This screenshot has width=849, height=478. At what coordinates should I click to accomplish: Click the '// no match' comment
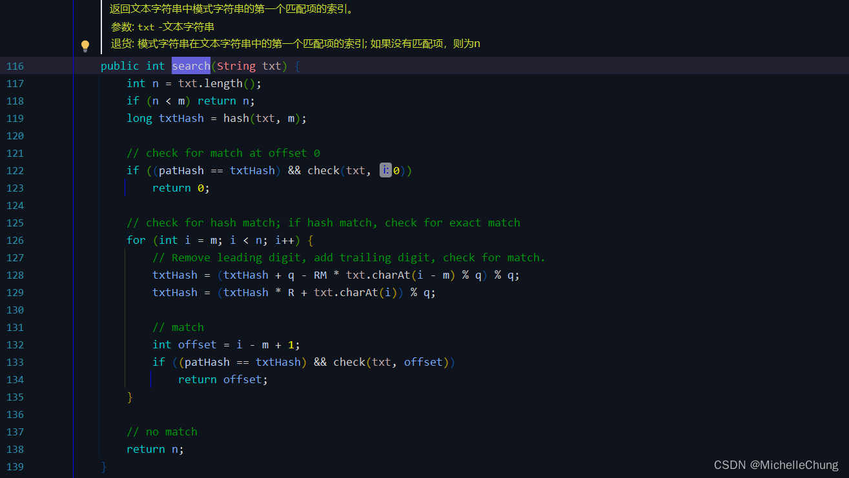coord(162,432)
